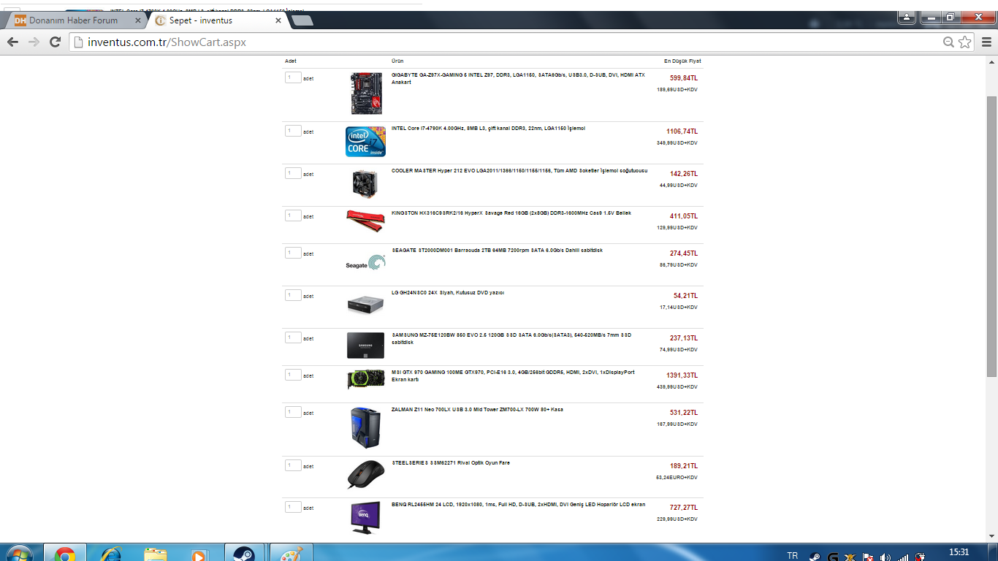Open the Chrome menu button

[x=986, y=42]
